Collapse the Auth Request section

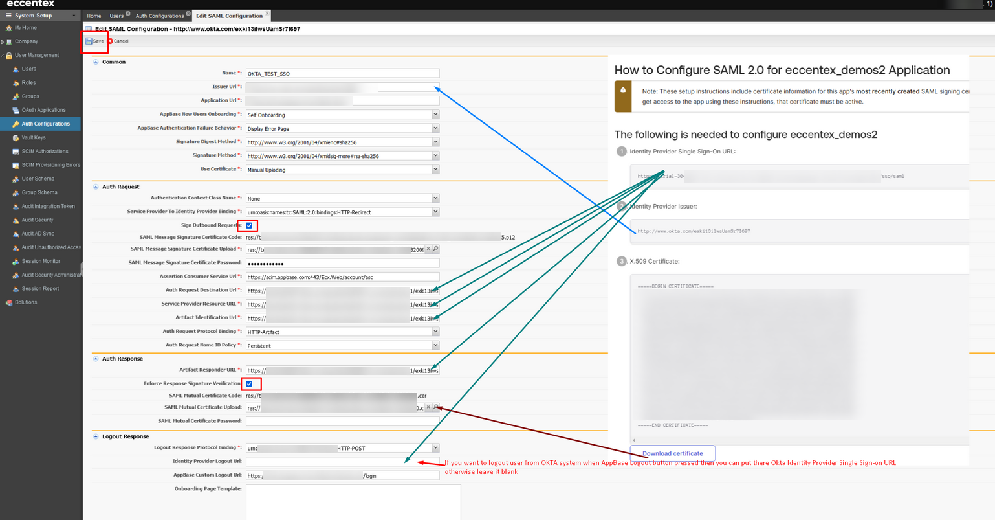[96, 187]
